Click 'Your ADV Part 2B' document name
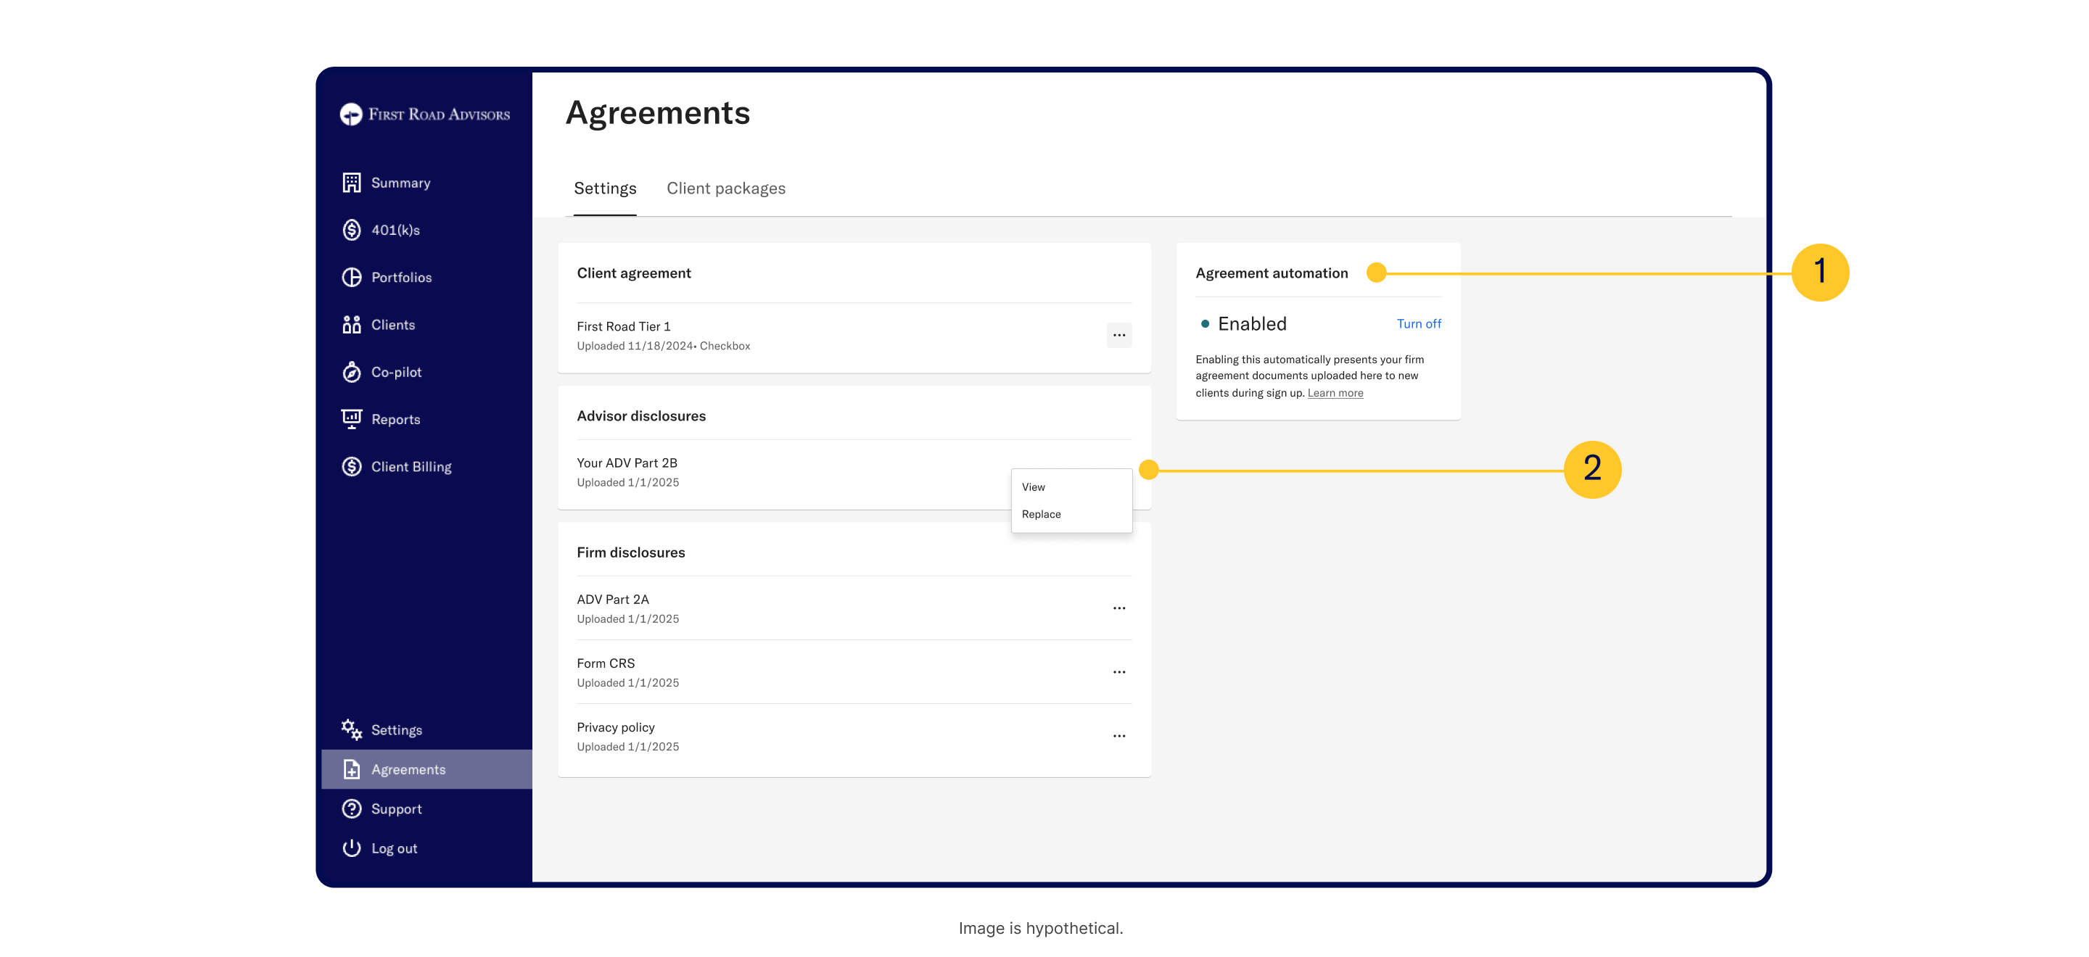The height and width of the screenshot is (957, 2089). [627, 463]
